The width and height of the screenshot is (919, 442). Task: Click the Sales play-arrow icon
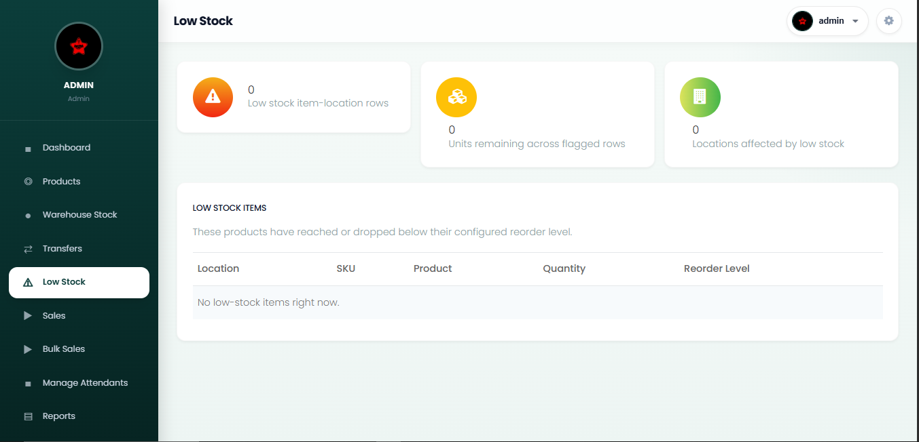28,316
